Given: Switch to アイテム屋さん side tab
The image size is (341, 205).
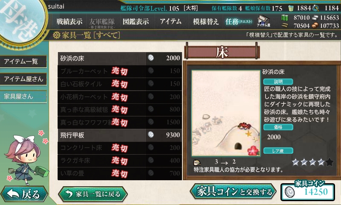Looking at the screenshot, I should (x=23, y=79).
